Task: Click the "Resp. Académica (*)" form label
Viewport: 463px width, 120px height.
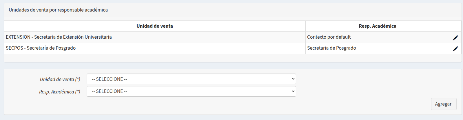Action: click(x=60, y=92)
